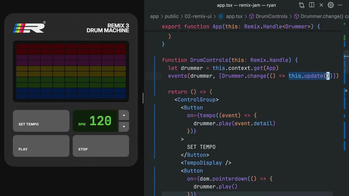
Task: Click the React file icon in breadcrumb
Action: pyautogui.click(x=221, y=16)
